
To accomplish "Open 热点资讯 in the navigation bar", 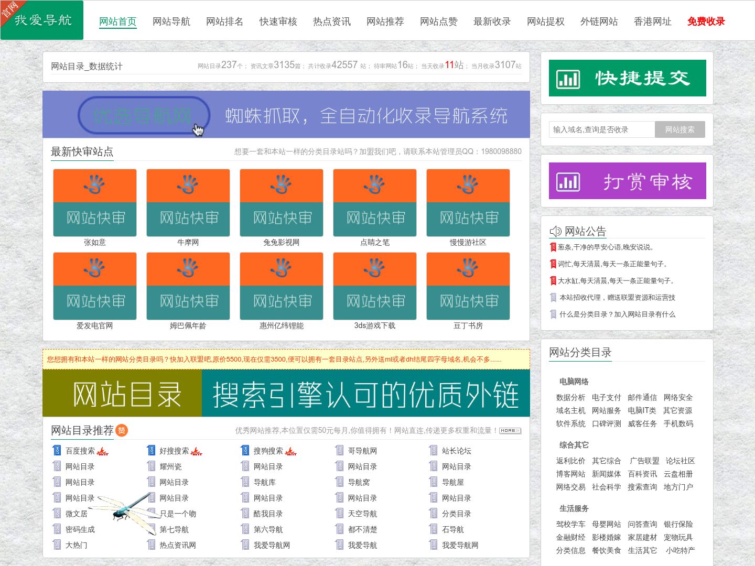I will 332,21.
